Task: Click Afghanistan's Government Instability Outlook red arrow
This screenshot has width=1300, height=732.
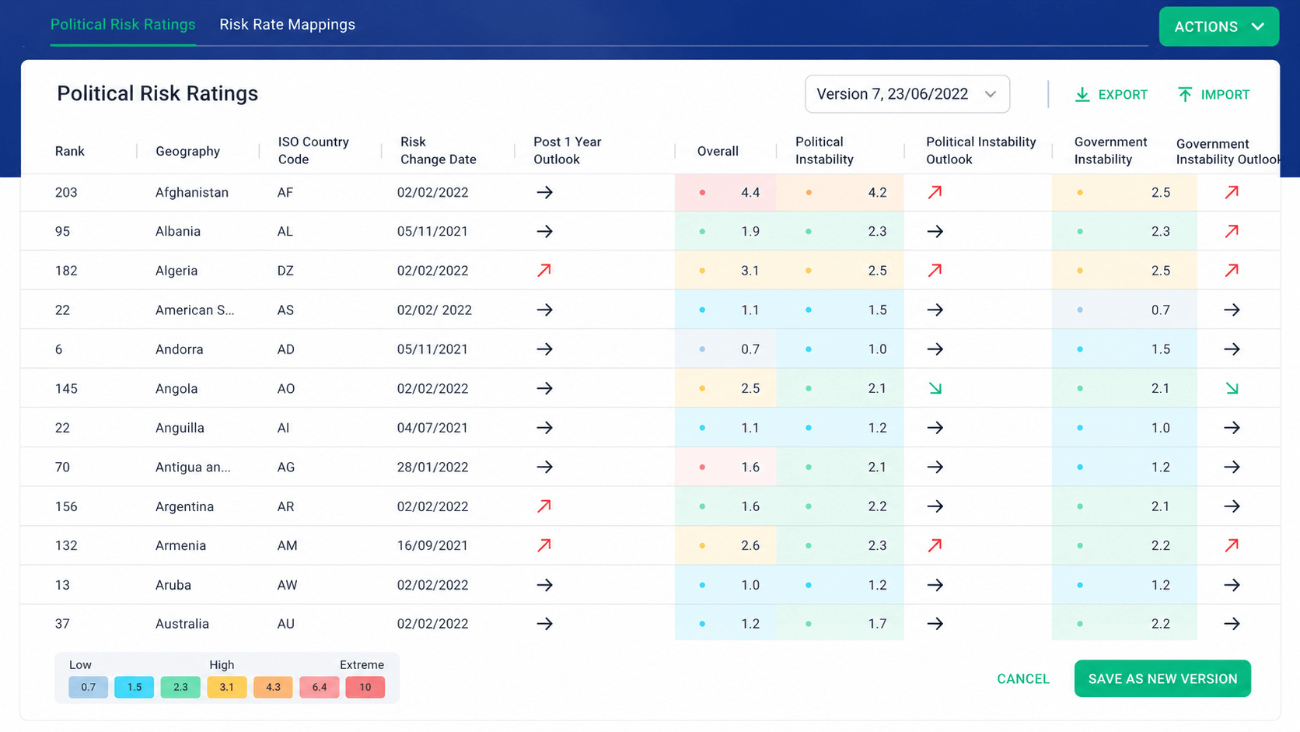Action: tap(1232, 192)
